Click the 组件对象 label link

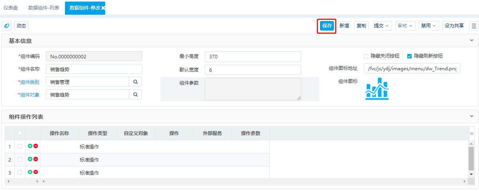pyautogui.click(x=30, y=95)
